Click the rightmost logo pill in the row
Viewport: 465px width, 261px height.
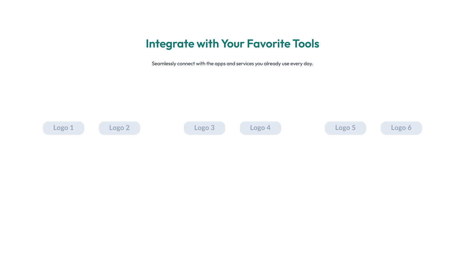401,128
